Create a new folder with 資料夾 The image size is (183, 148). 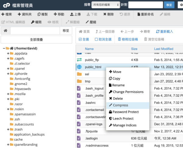click(25, 14)
